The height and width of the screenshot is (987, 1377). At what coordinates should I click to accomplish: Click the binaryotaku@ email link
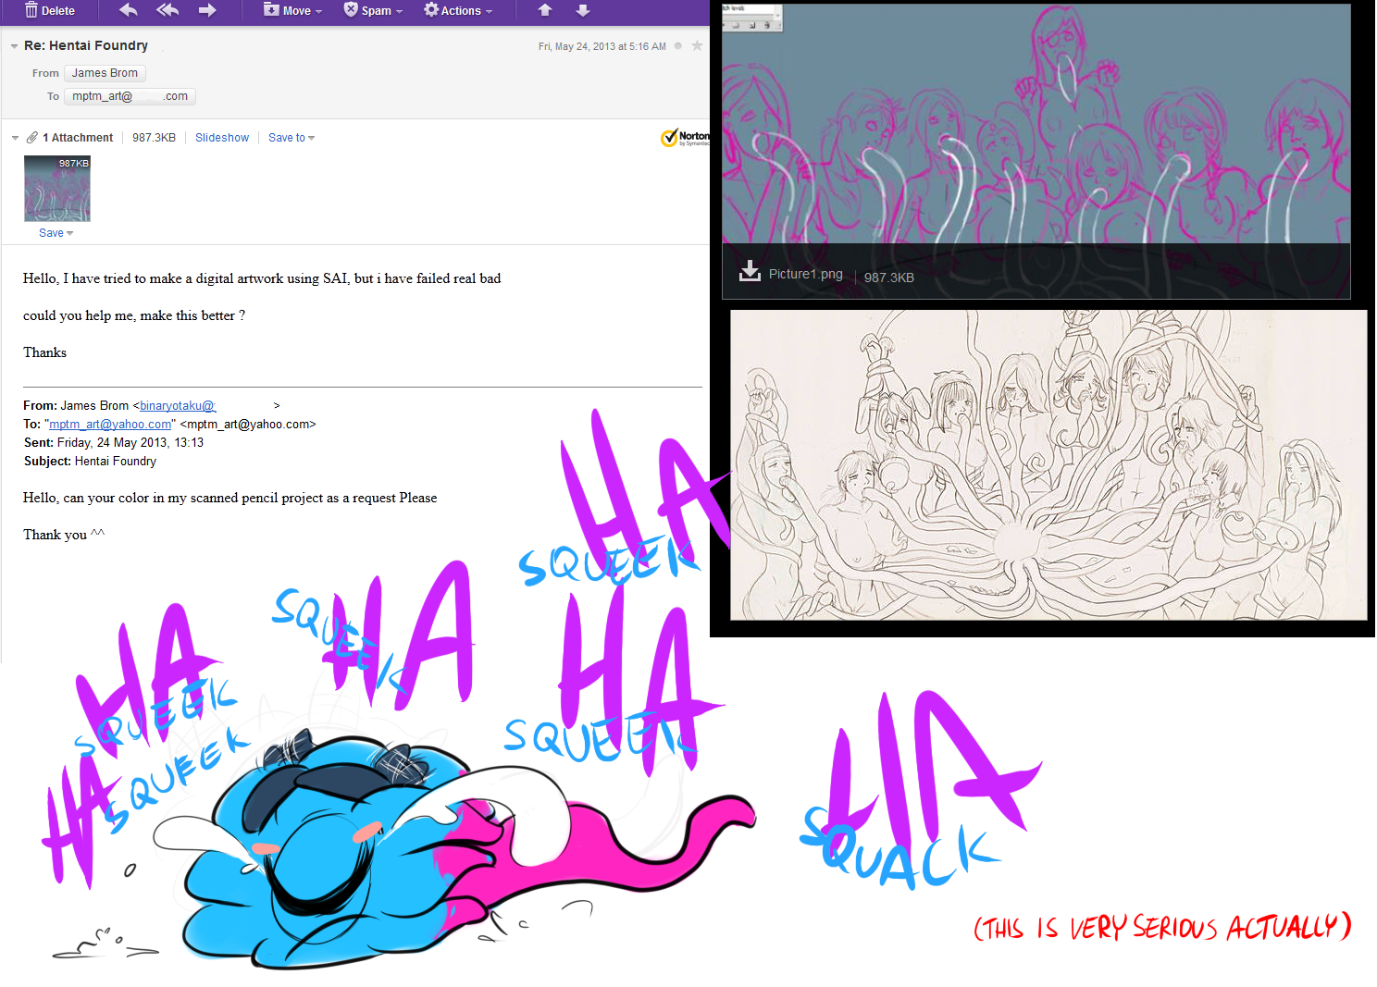pyautogui.click(x=177, y=406)
